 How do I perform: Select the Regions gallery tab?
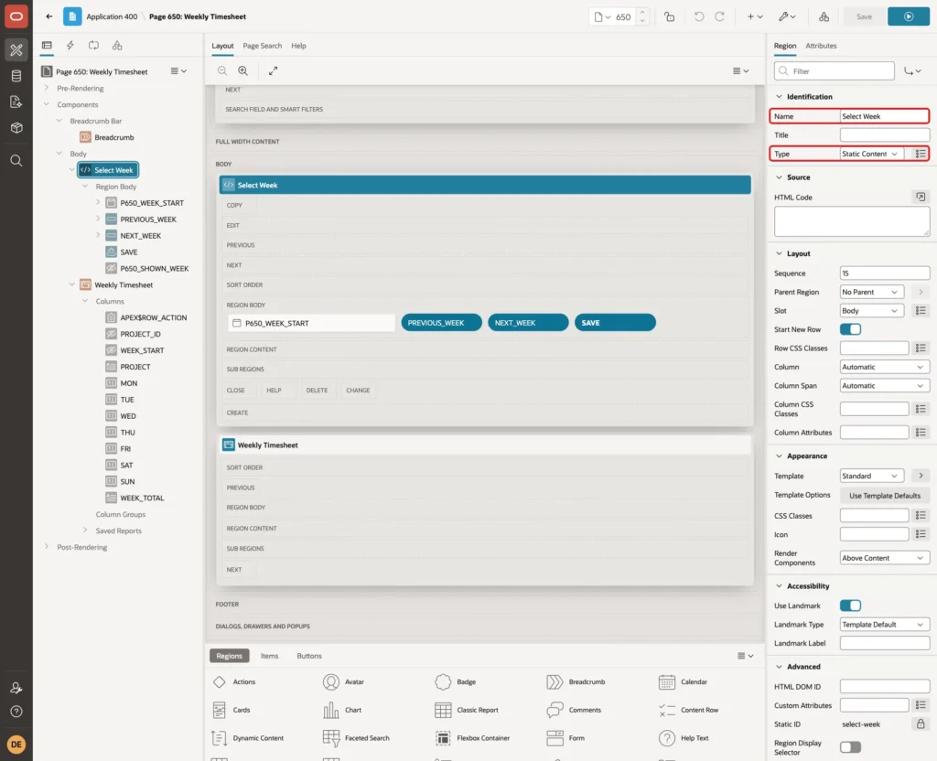229,655
